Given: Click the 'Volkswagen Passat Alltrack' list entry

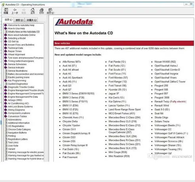Looking at the screenshot, I should pyautogui.click(x=169, y=137).
